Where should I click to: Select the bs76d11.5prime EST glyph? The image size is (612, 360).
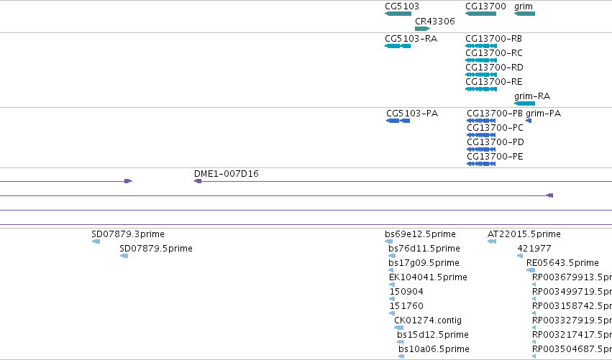coord(392,256)
